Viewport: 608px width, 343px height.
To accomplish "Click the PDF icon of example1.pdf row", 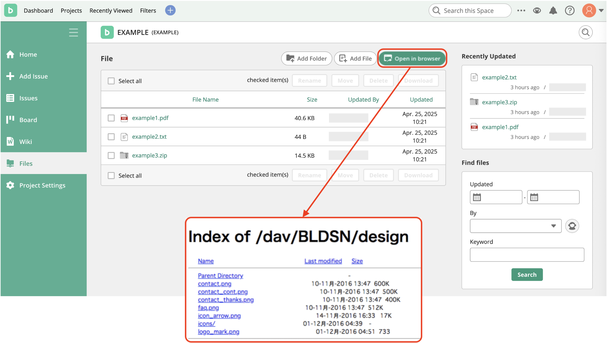I will click(x=124, y=118).
